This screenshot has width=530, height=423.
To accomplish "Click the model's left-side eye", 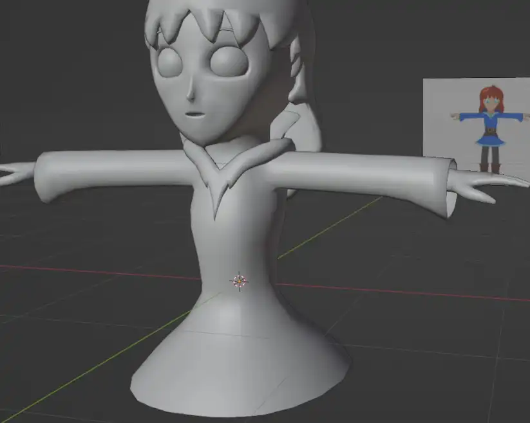I will tap(171, 62).
